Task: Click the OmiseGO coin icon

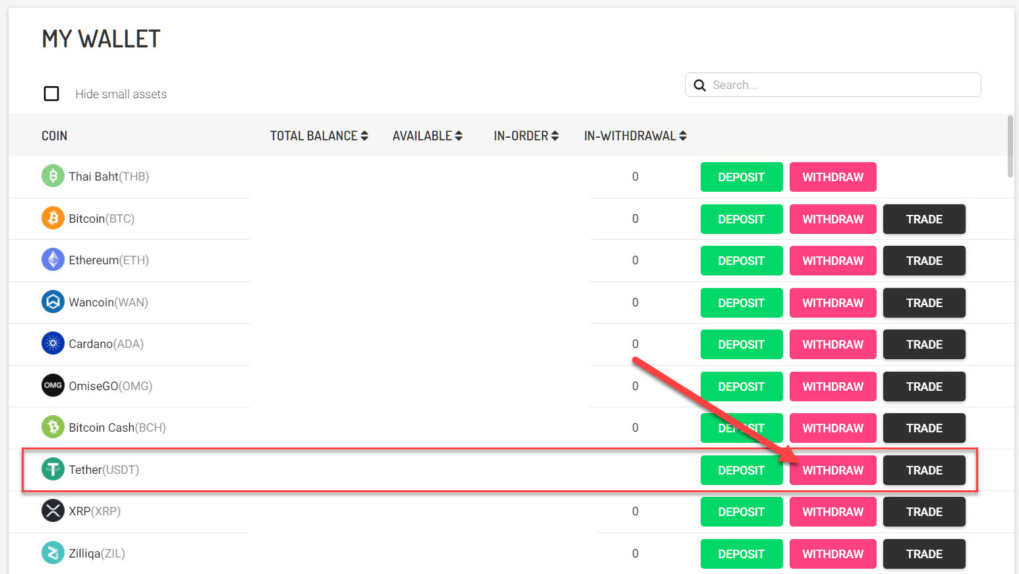Action: click(53, 386)
